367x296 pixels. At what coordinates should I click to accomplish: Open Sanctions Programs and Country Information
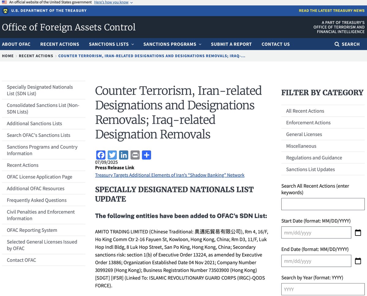click(43, 150)
